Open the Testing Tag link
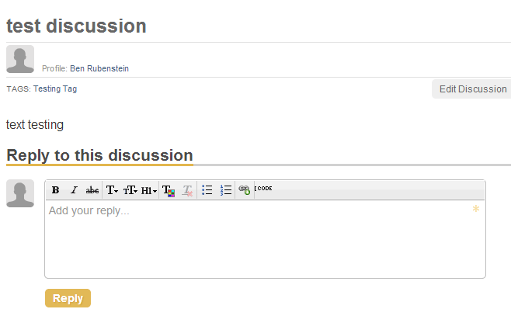 55,89
